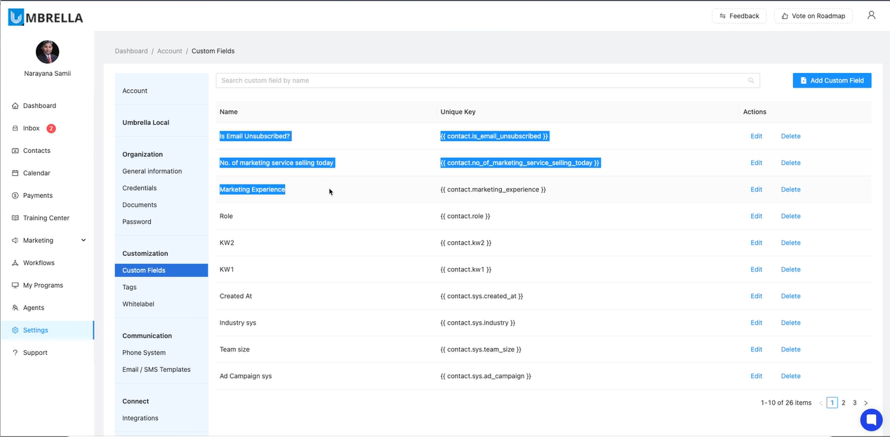Open Calendar in sidebar menu

[x=36, y=173]
